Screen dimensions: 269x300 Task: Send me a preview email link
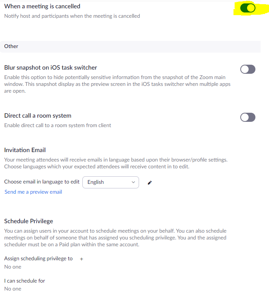coord(33,192)
